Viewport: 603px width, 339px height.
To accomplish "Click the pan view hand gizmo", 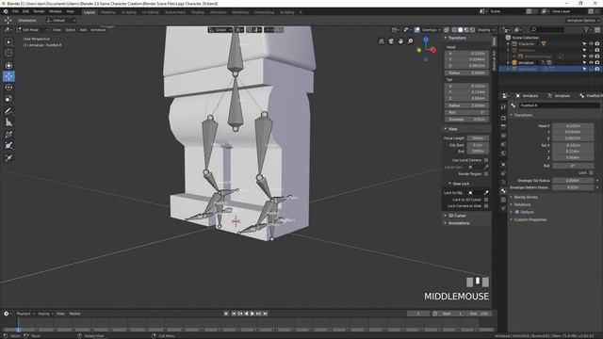I will [400, 40].
